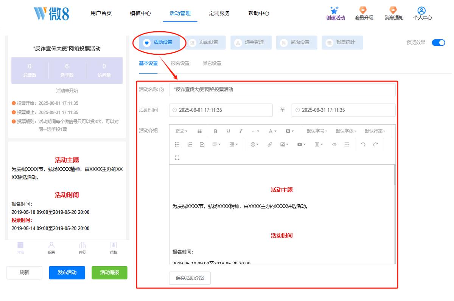
Task: Open 个人中心 profile
Action: (423, 13)
